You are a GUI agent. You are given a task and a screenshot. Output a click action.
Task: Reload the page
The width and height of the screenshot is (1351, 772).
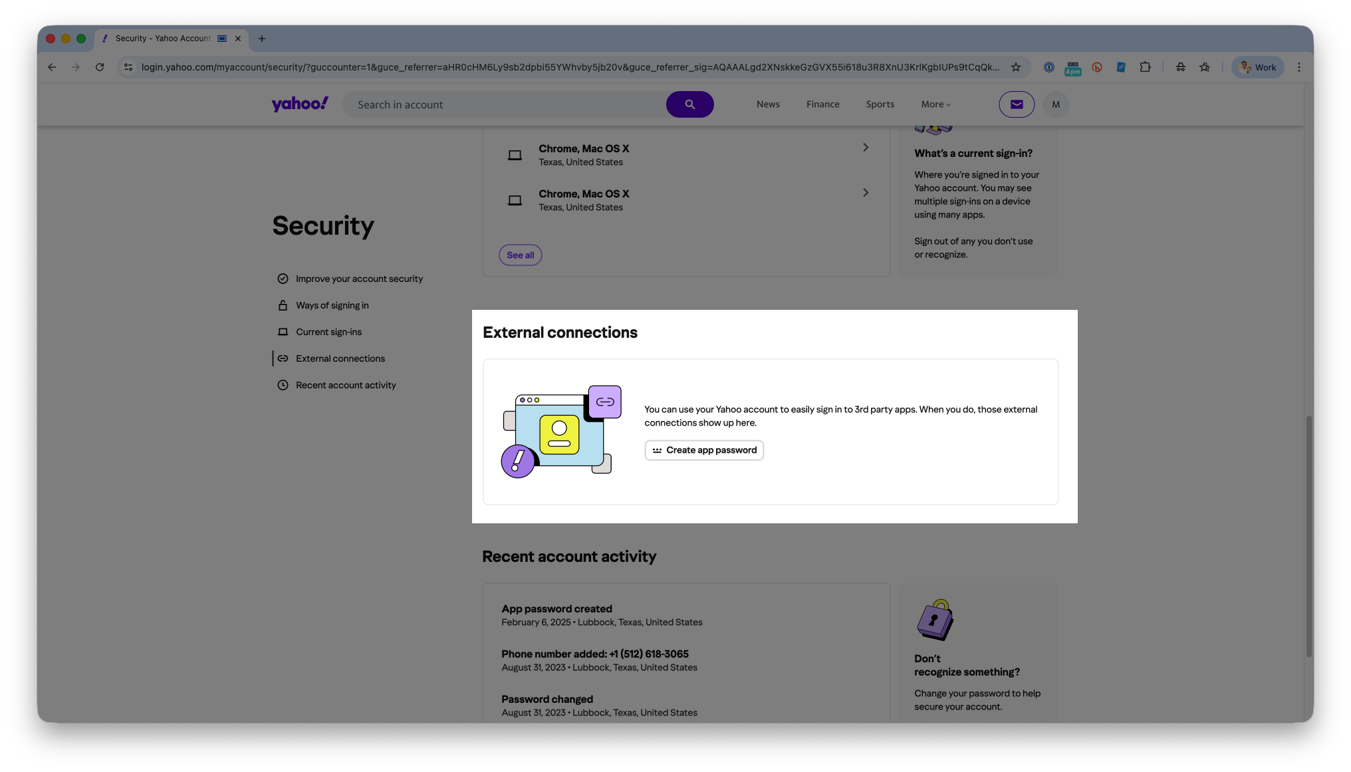click(x=100, y=67)
